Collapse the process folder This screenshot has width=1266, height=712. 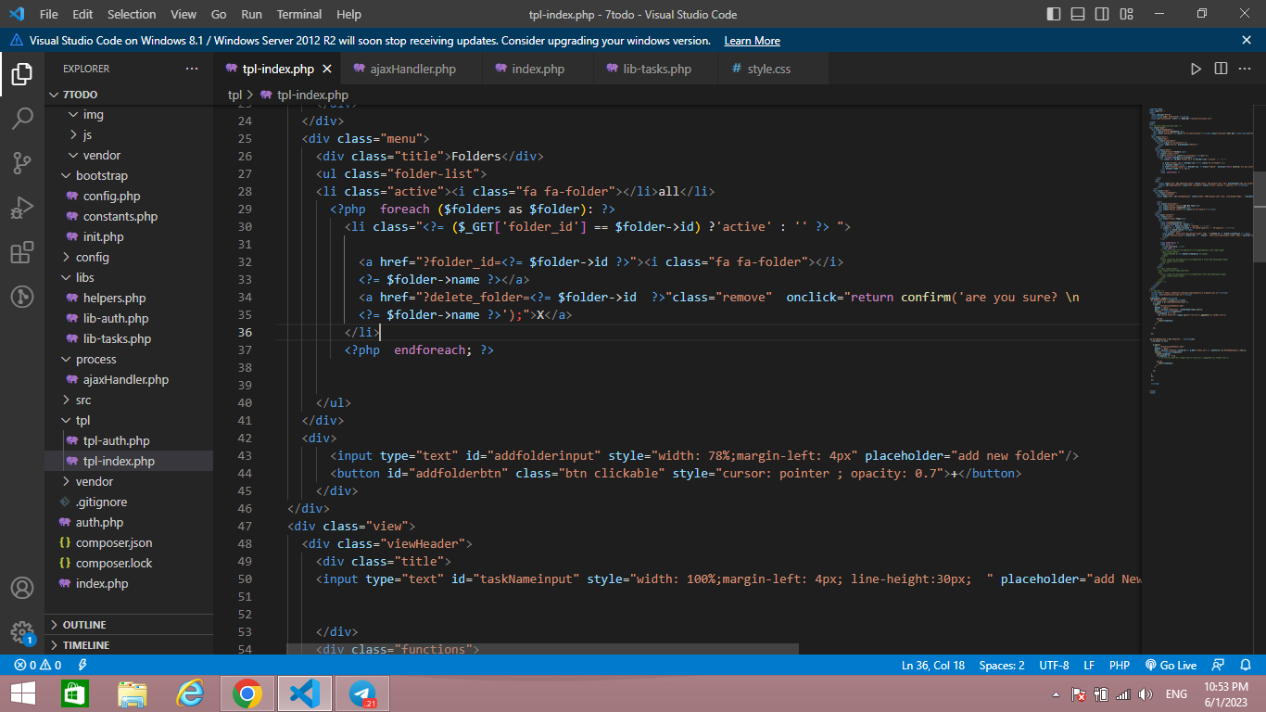pos(129,360)
